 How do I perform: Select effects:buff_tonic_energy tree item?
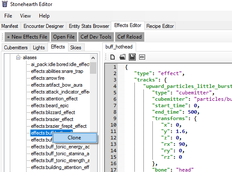tap(60, 147)
